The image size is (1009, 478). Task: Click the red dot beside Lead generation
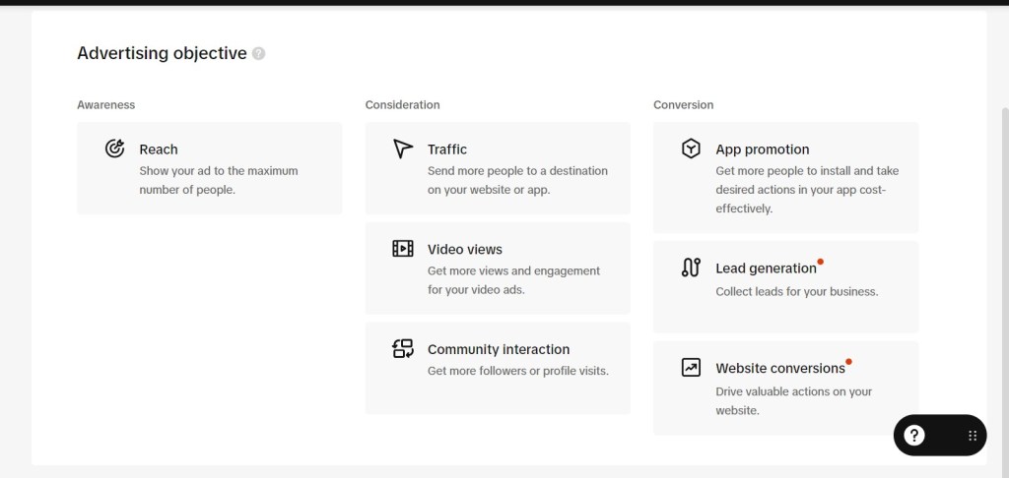(x=821, y=262)
